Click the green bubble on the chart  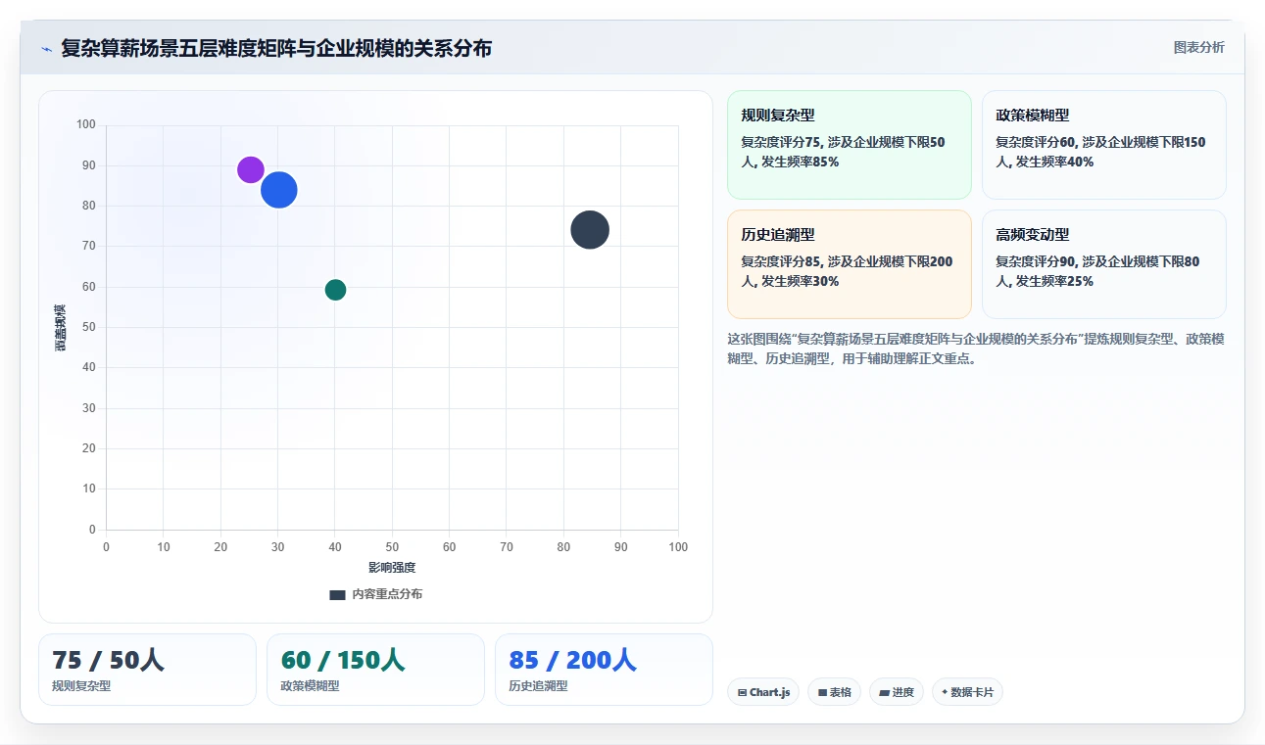pos(335,290)
